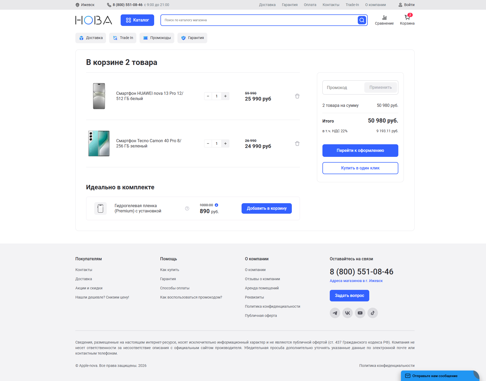Open Адреса магазинов в г. Ижевск link

pyautogui.click(x=356, y=281)
